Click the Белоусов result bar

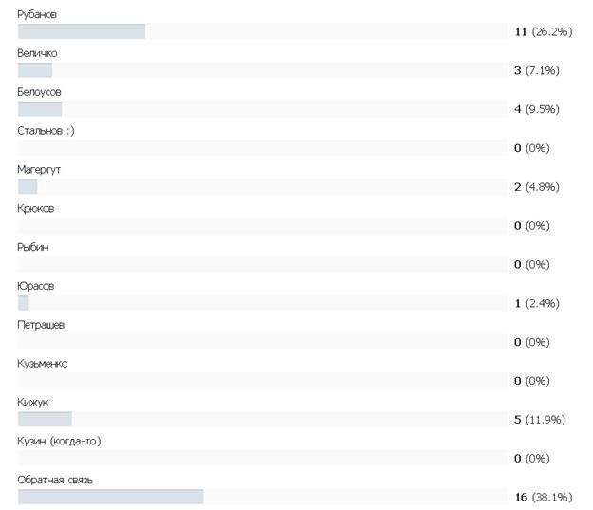40,109
